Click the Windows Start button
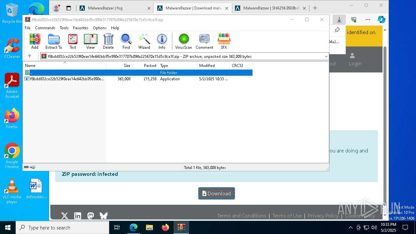This screenshot has width=416, height=234. click(x=8, y=227)
